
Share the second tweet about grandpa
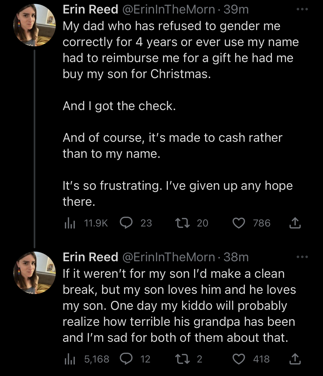click(x=295, y=359)
